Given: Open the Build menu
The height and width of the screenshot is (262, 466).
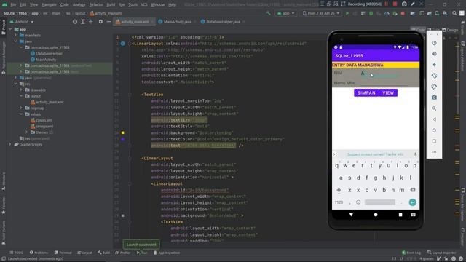Looking at the screenshot, I should pos(111,5).
